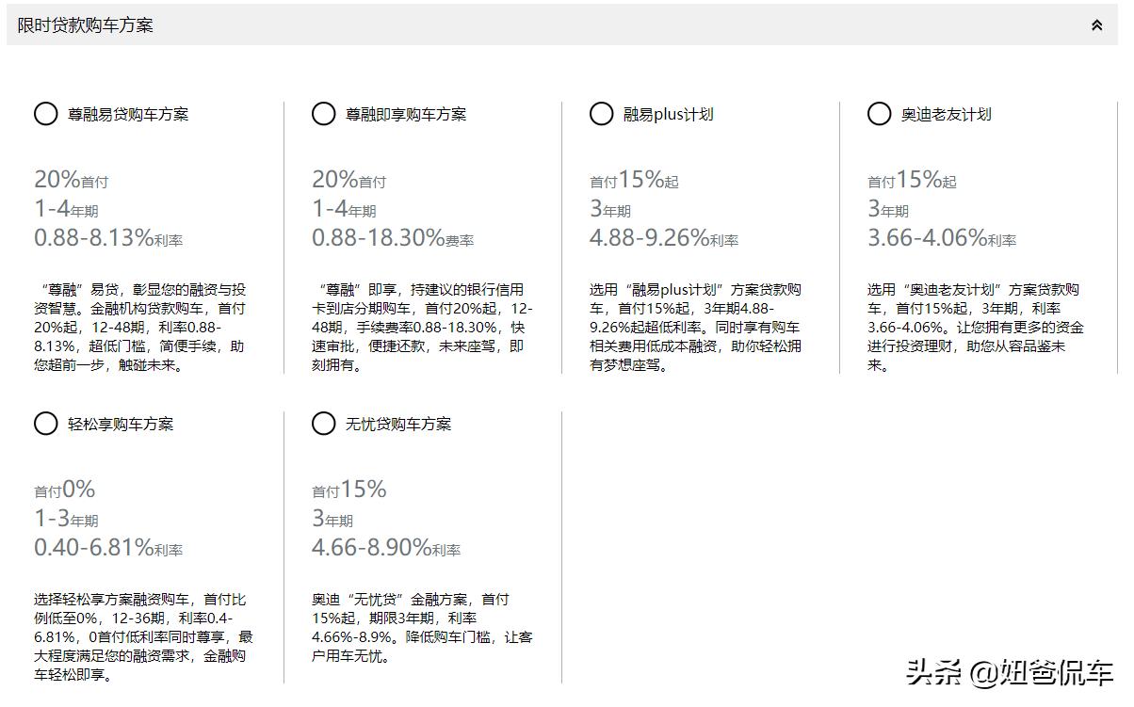This screenshot has width=1134, height=707.
Task: Click the 奥迪老友计划 label text
Action: coord(947,114)
